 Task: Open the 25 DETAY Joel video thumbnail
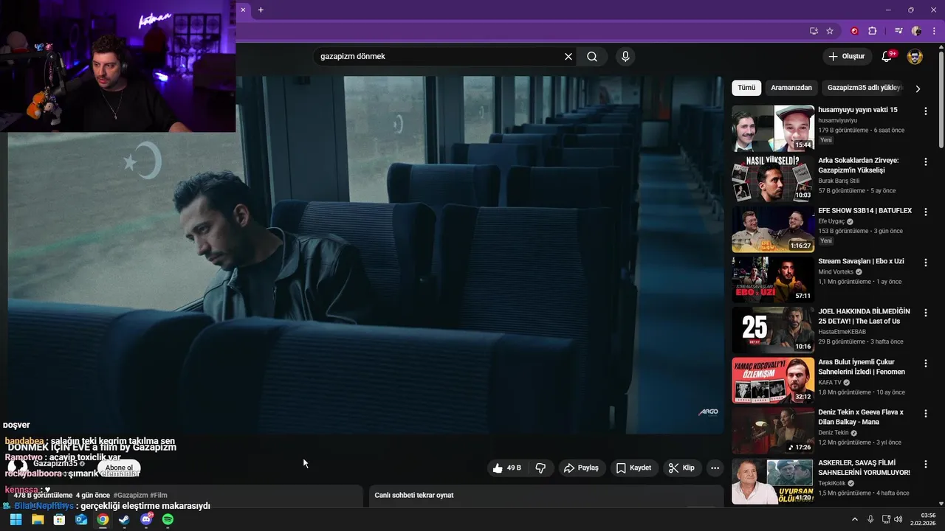coord(773,330)
